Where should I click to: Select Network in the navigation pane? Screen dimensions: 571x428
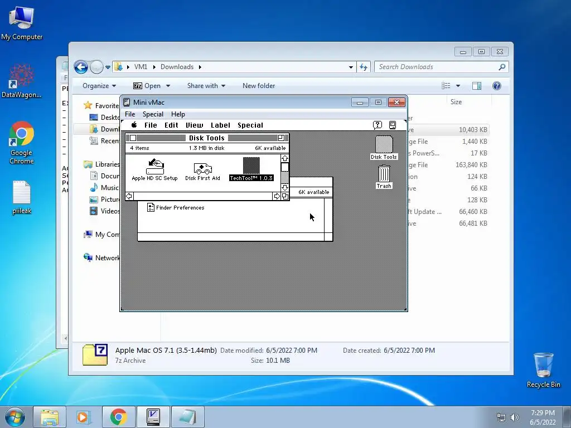103,257
